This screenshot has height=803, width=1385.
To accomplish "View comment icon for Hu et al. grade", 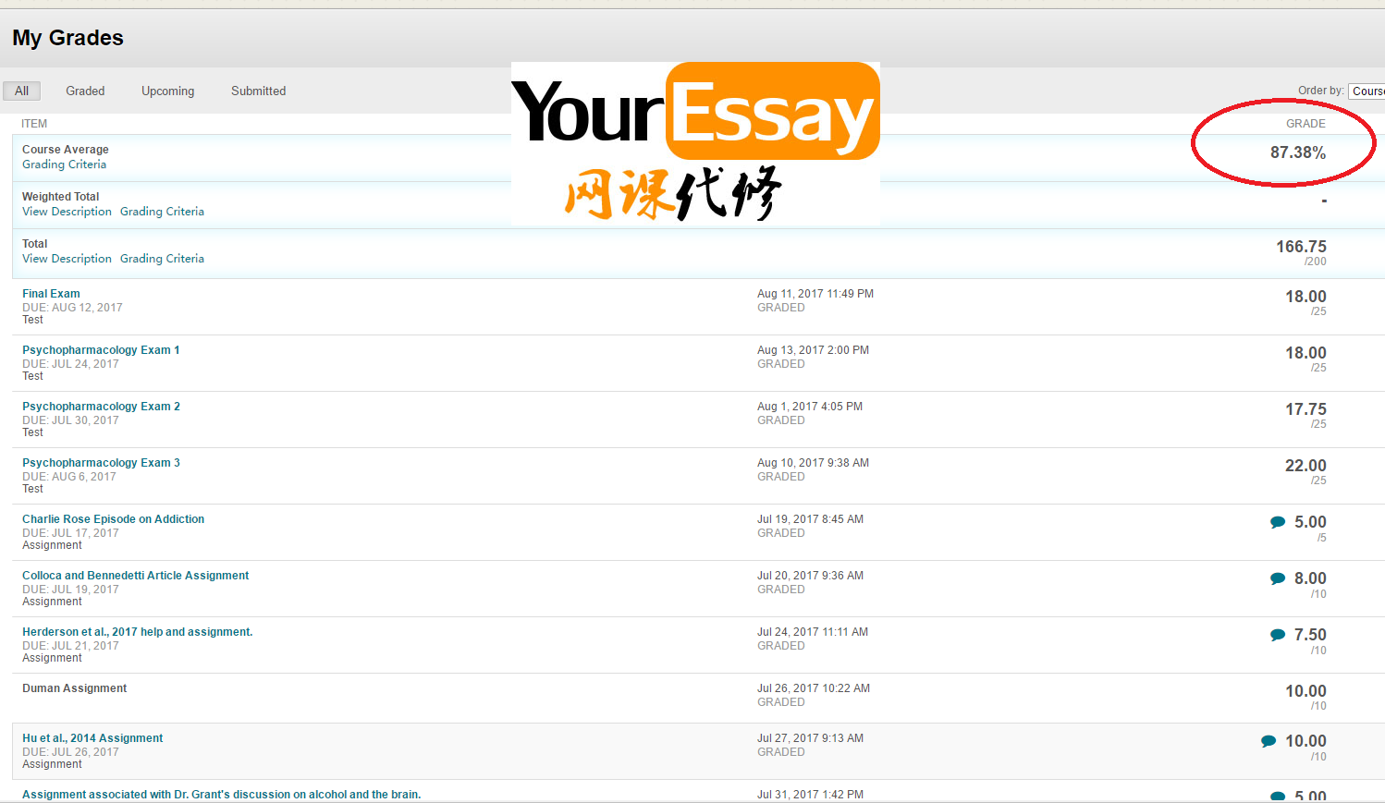I will [1269, 741].
